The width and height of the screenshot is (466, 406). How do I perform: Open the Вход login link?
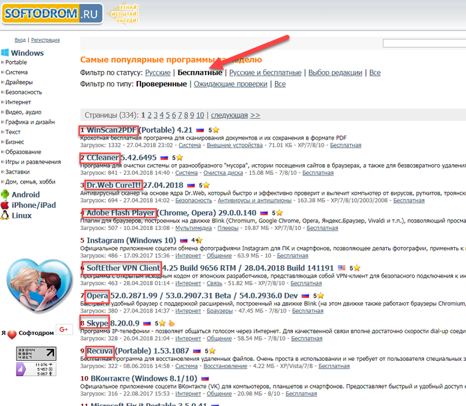click(20, 40)
